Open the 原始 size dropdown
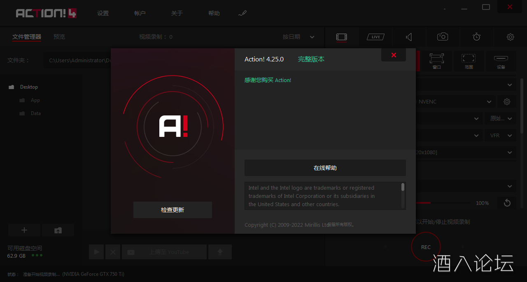This screenshot has width=527, height=282. 500,118
